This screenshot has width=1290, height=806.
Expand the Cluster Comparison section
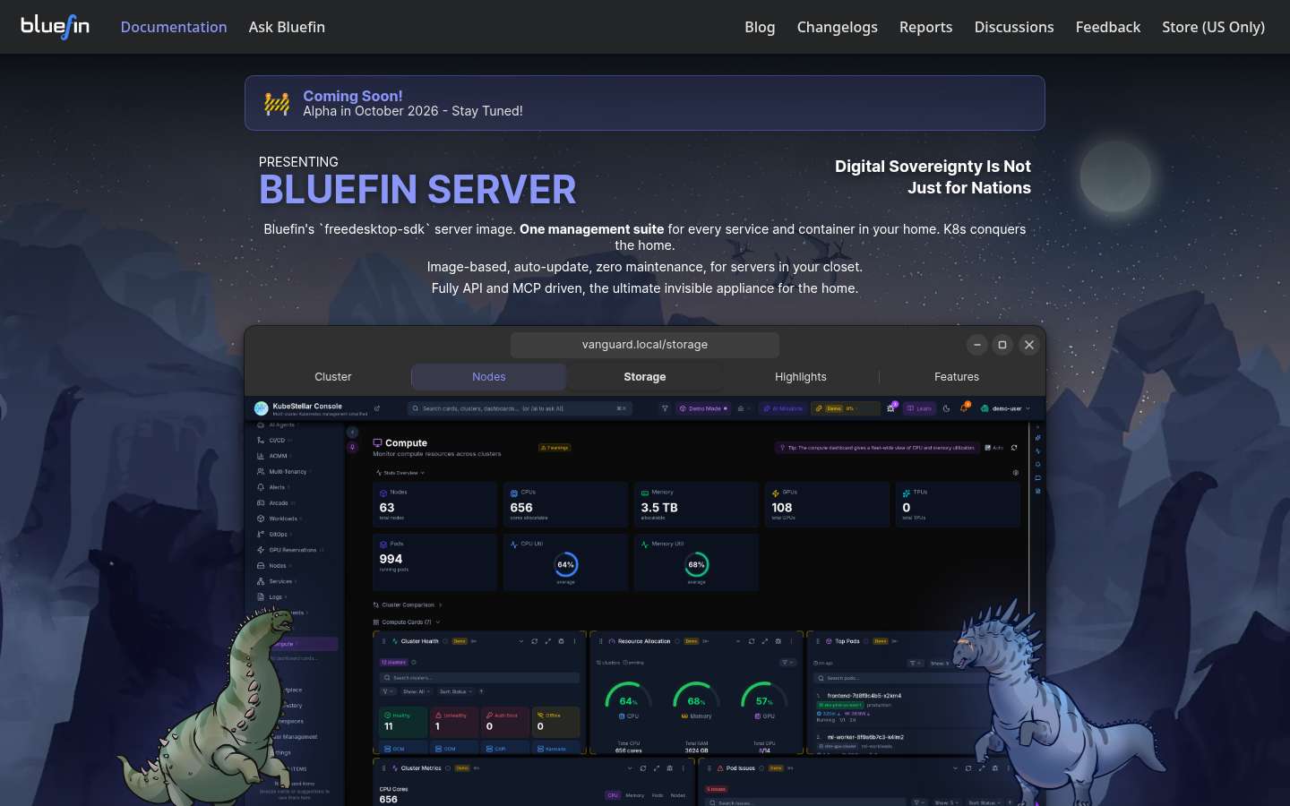[x=408, y=605]
